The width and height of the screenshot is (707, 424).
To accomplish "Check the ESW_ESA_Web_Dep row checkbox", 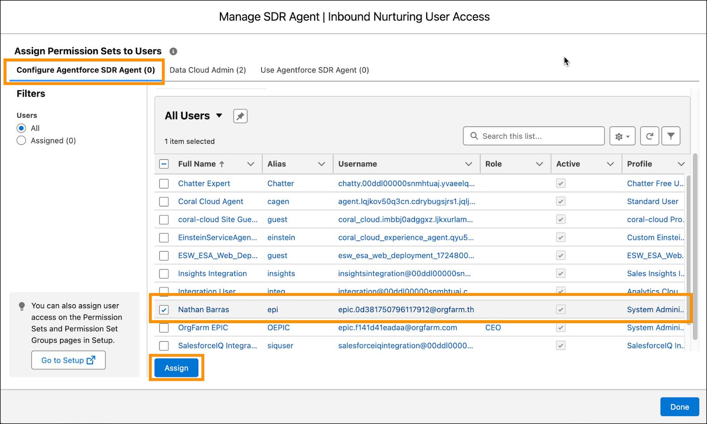I will (164, 256).
